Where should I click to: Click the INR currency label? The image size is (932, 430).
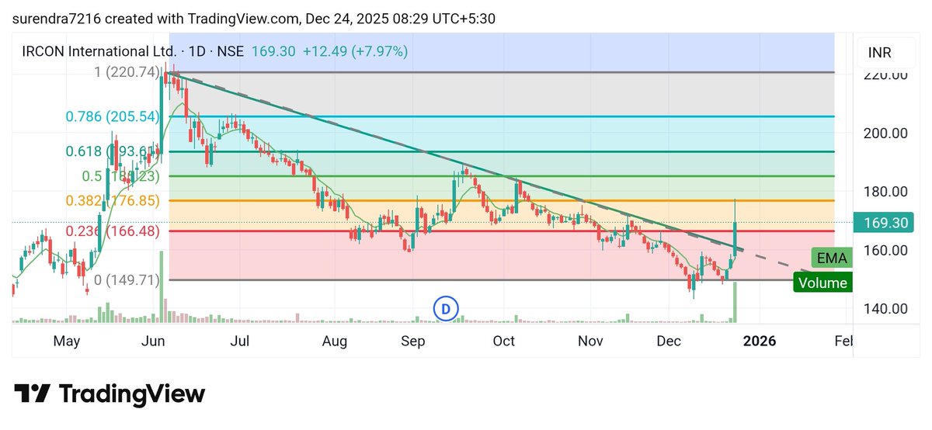click(881, 53)
